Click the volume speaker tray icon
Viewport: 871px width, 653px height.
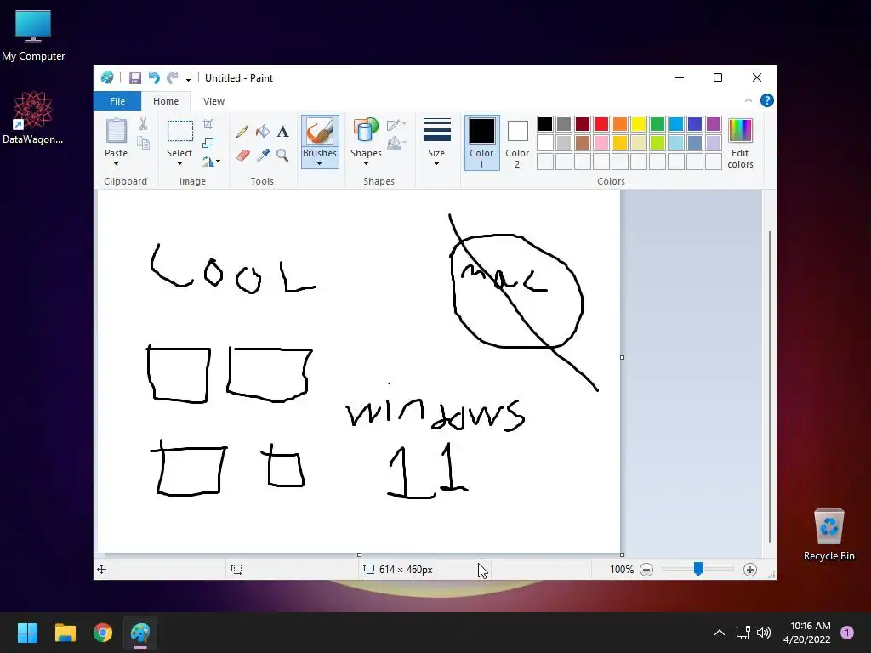(764, 633)
